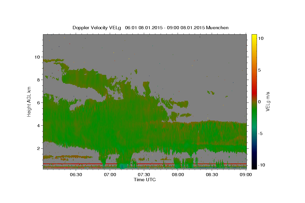Click the height tick label 10
This screenshot has width=305, height=203.
coord(37,57)
